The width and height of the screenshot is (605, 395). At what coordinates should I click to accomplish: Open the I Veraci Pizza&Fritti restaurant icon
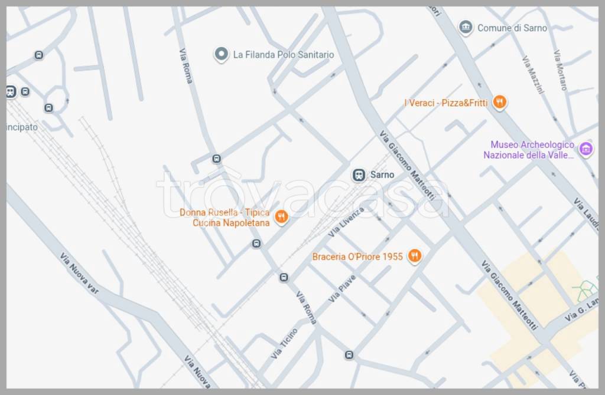click(x=500, y=103)
